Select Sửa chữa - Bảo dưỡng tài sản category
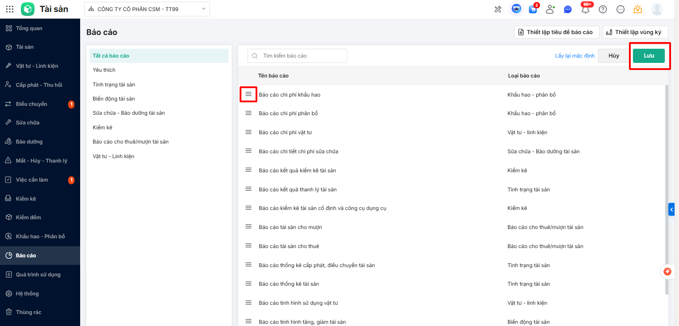This screenshot has width=679, height=326. coord(159,113)
